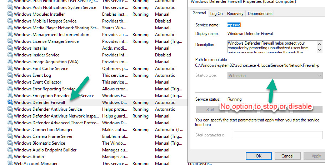Viewport: 325px width, 165px height.
Task: Click gear icon beside Windows Installer
Action: 10,48
